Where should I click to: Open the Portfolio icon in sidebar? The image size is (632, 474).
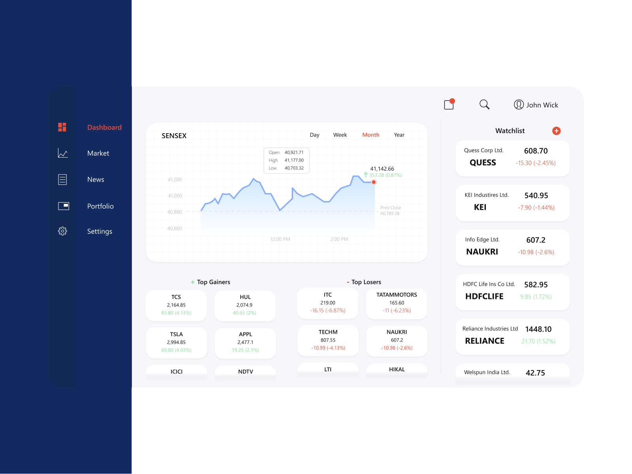[62, 206]
